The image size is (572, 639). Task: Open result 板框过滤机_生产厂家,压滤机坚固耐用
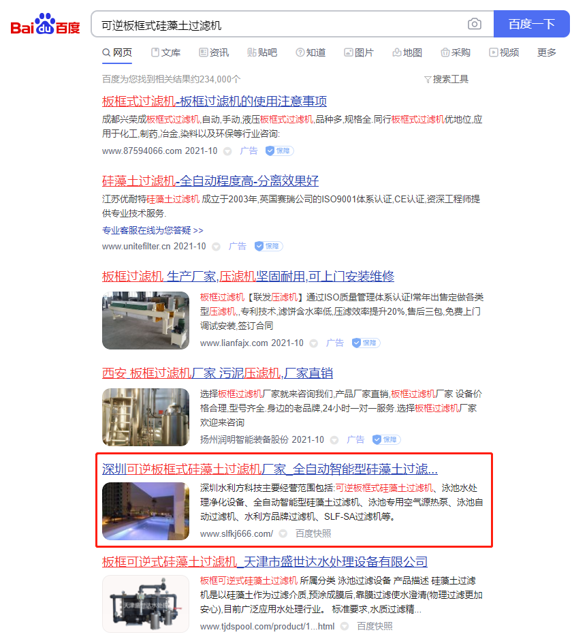tap(248, 277)
